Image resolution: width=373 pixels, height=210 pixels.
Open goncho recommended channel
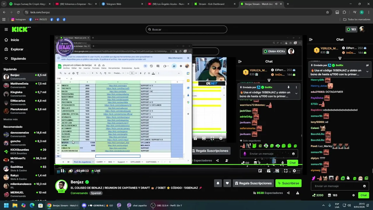click(x=25, y=143)
